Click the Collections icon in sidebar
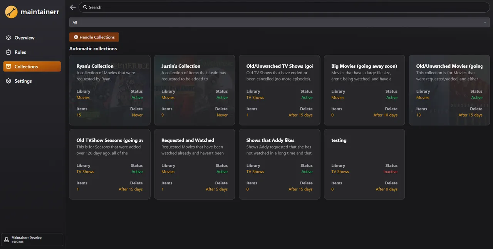Viewport: 493px width, 249px height. pyautogui.click(x=8, y=66)
